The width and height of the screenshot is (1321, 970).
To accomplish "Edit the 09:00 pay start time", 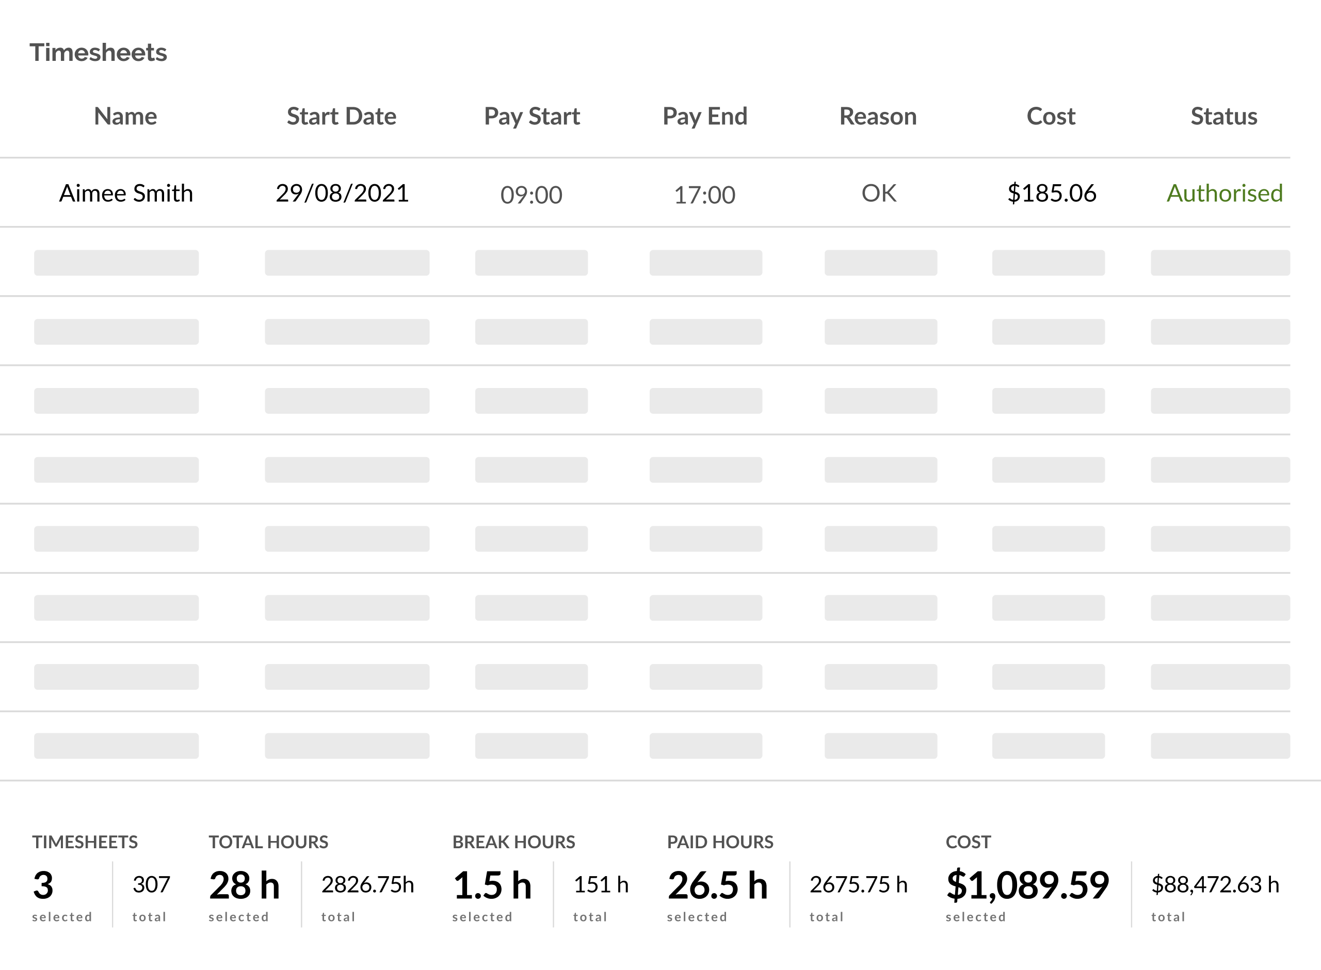I will tap(531, 195).
